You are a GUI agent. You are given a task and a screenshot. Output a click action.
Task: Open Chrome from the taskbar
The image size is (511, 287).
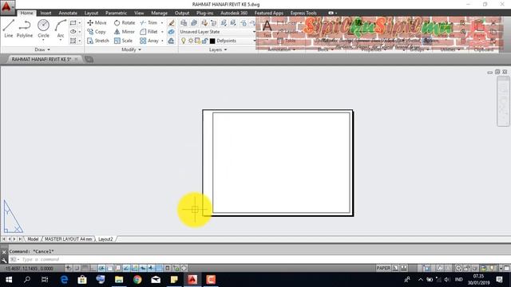point(137,280)
